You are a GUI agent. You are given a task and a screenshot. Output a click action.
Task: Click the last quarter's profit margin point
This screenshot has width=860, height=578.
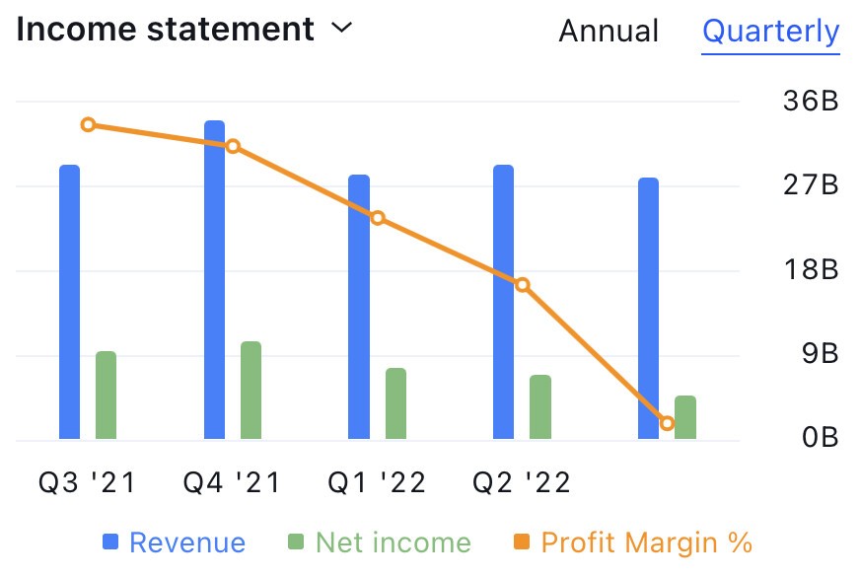click(667, 423)
